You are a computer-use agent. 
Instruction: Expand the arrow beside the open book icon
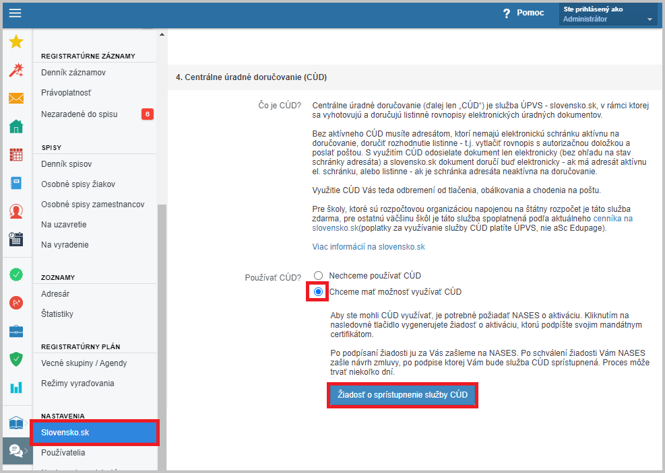click(26, 423)
